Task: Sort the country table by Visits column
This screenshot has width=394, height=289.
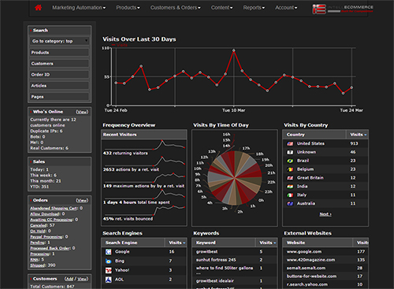Action: (358, 135)
